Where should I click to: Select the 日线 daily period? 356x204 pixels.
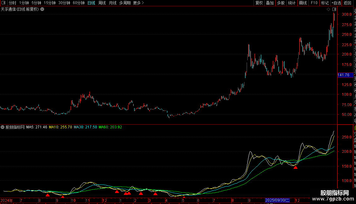[91, 3]
